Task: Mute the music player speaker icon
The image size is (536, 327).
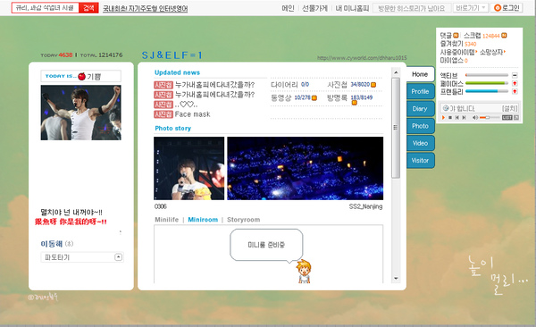Action: click(x=475, y=117)
